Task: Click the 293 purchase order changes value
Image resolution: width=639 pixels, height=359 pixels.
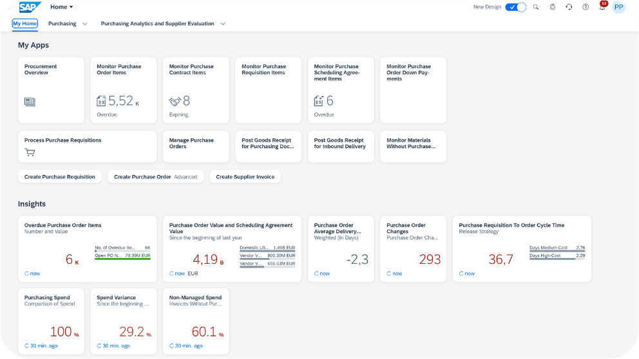Action: tap(430, 259)
